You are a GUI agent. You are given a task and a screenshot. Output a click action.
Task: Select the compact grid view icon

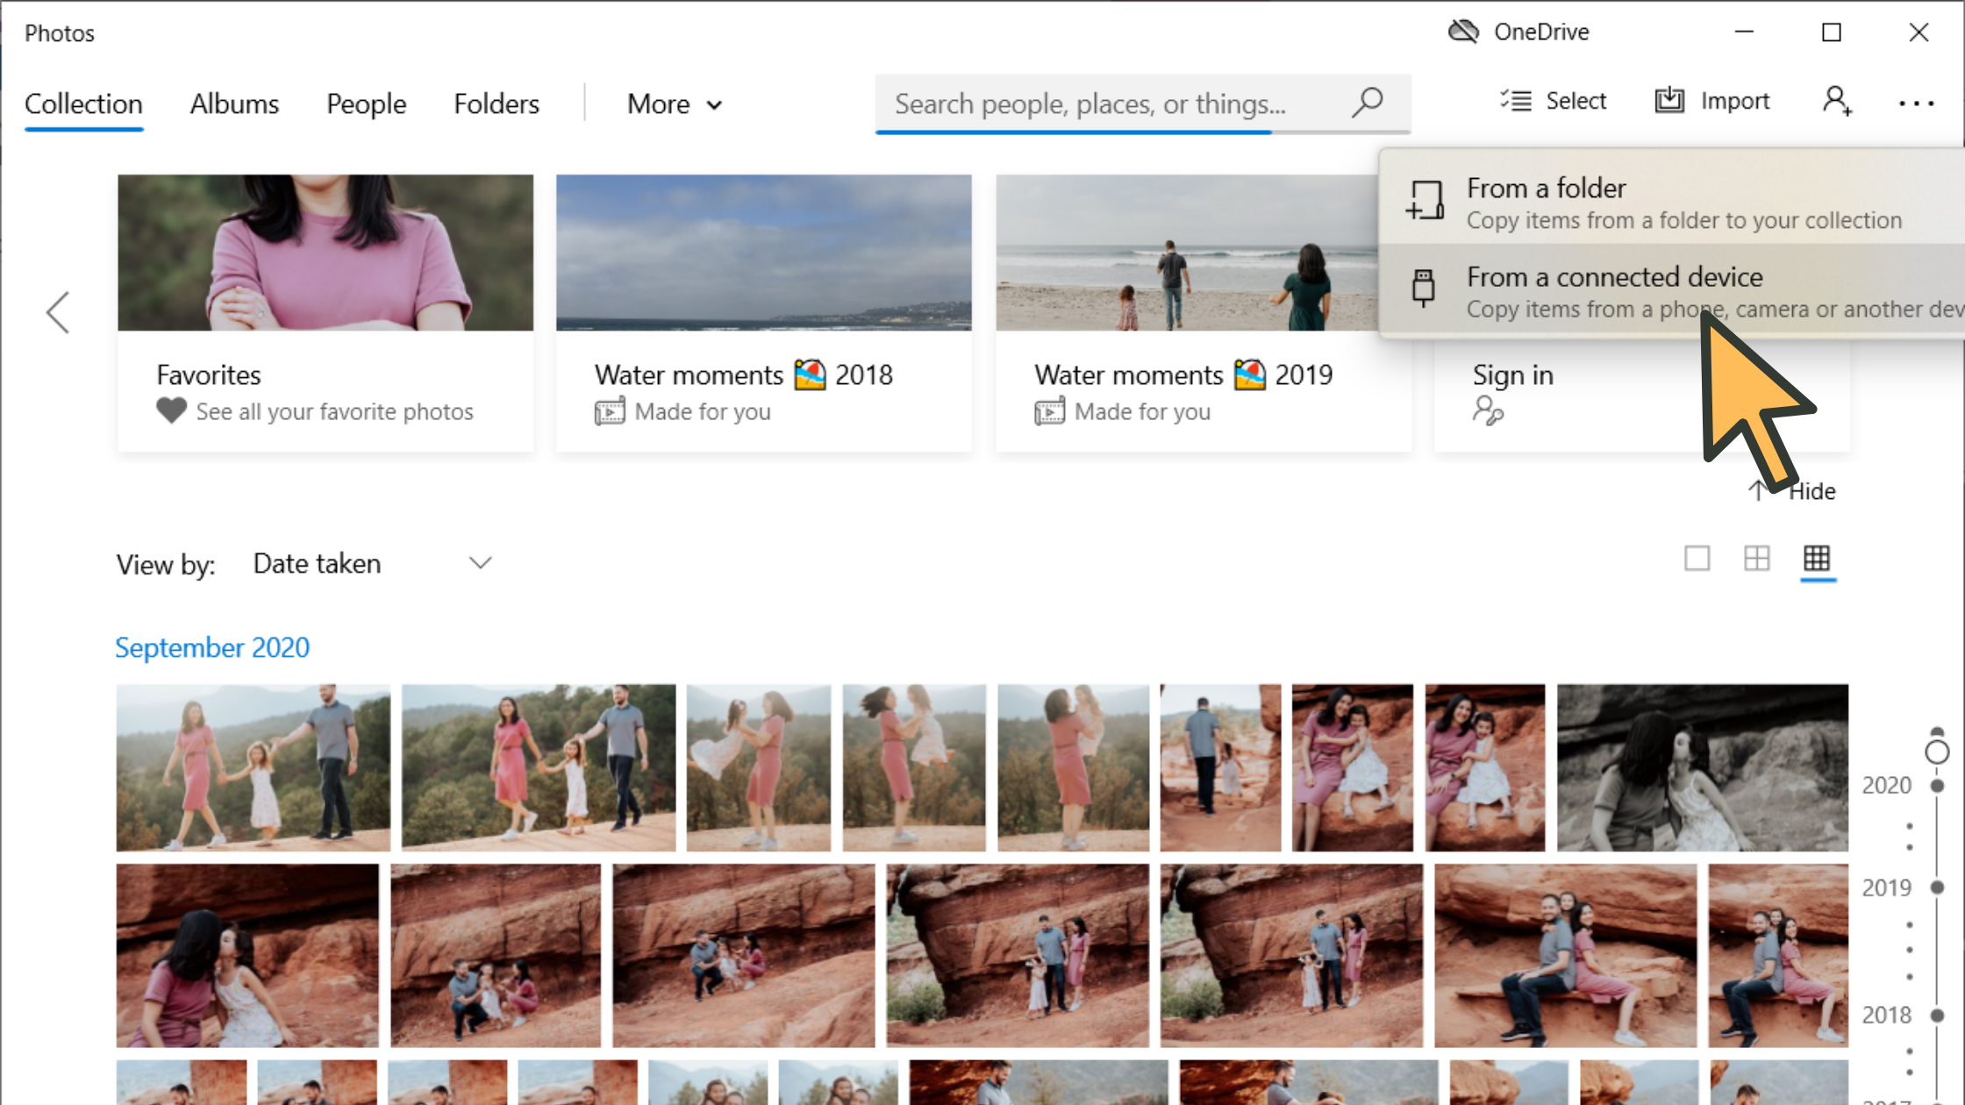1817,559
